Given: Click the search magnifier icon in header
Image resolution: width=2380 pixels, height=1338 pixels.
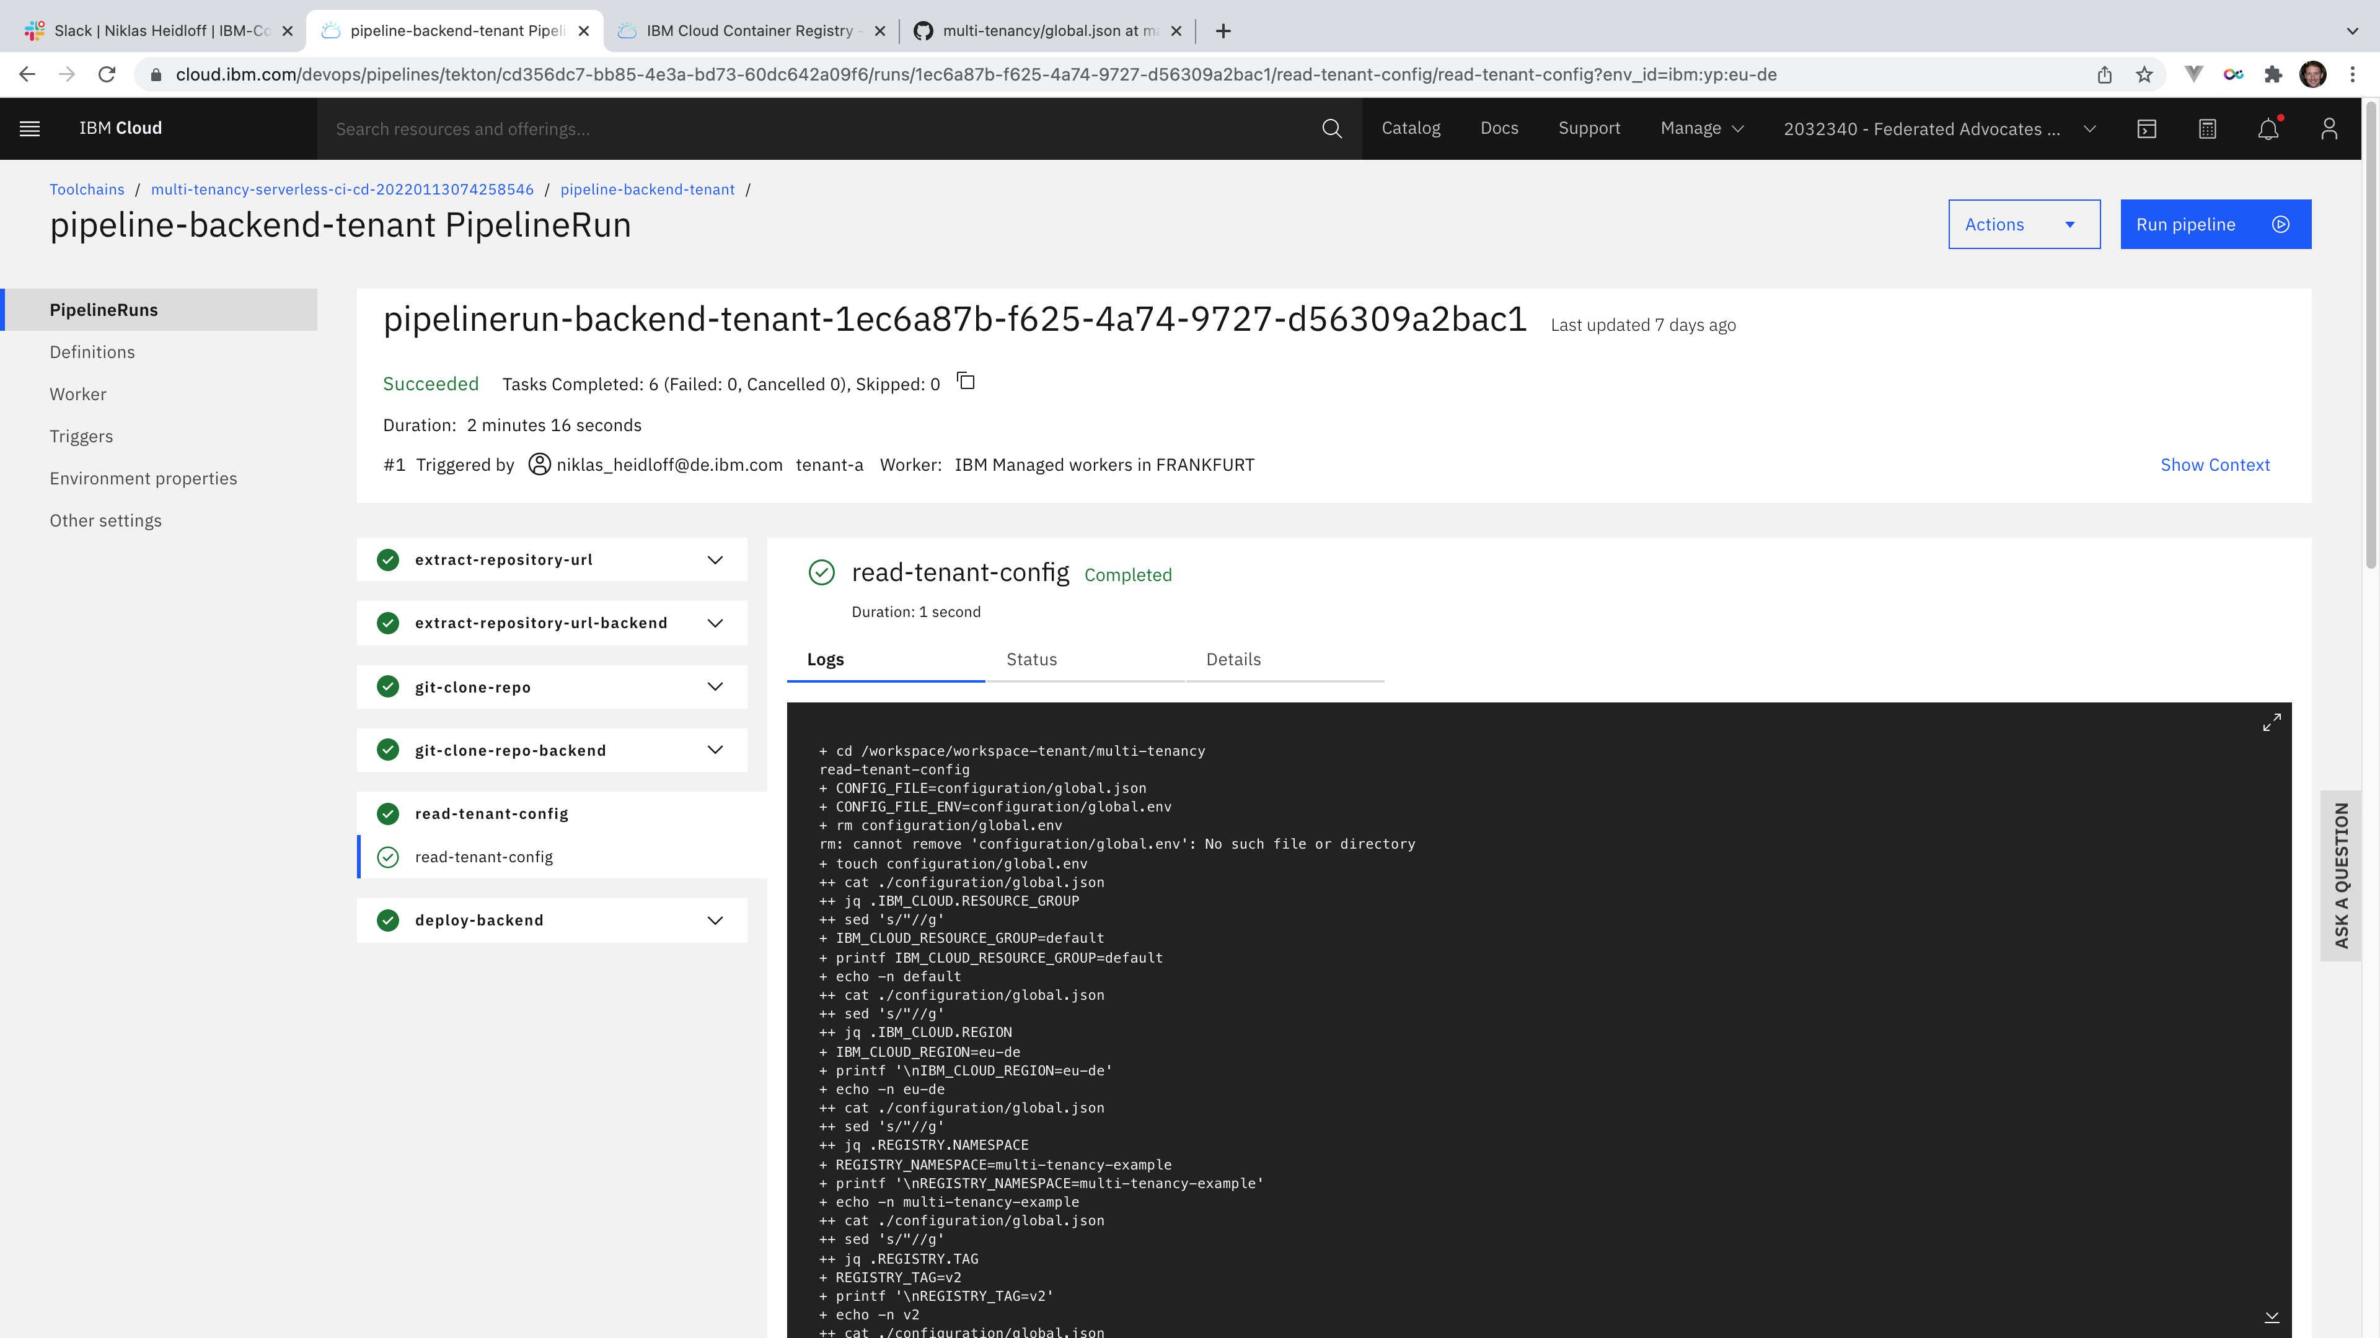Looking at the screenshot, I should tap(1331, 128).
